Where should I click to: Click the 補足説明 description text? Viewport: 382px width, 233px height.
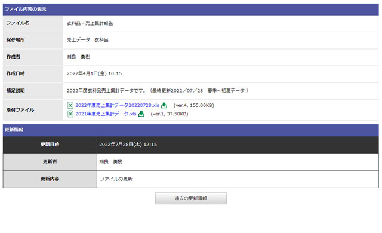tap(158, 90)
